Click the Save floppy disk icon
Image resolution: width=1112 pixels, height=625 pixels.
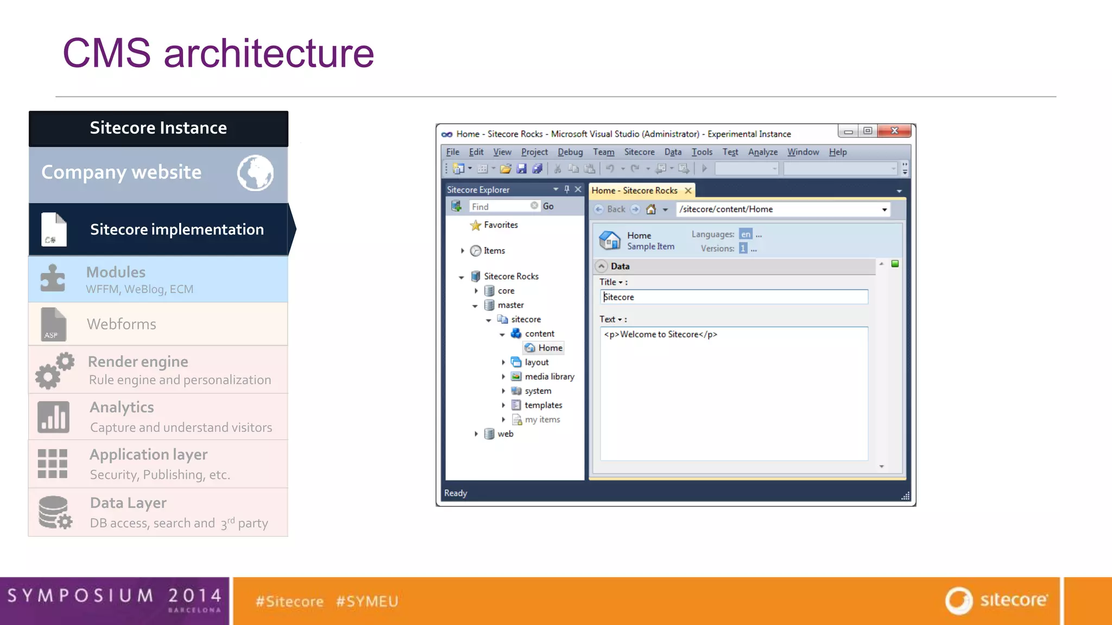pyautogui.click(x=521, y=169)
